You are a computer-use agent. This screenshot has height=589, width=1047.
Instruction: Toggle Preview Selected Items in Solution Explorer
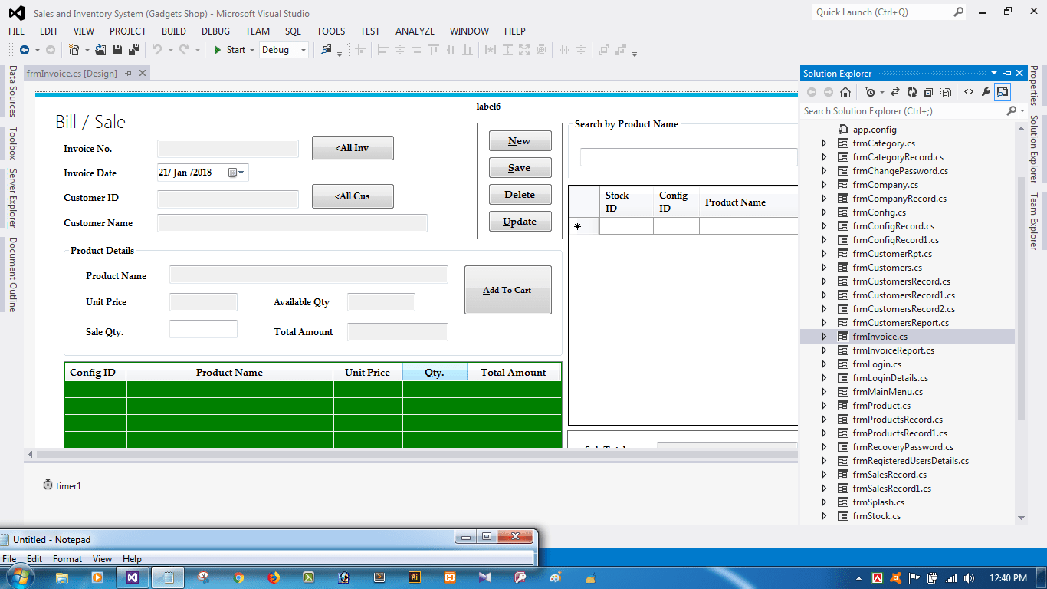(x=1003, y=92)
